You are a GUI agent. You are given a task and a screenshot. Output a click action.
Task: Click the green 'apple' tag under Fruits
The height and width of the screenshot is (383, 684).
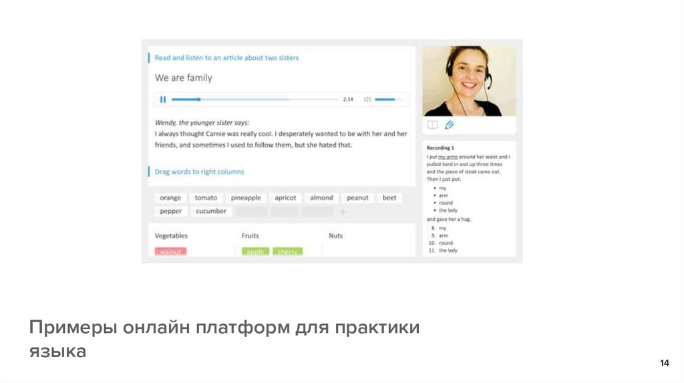click(255, 252)
